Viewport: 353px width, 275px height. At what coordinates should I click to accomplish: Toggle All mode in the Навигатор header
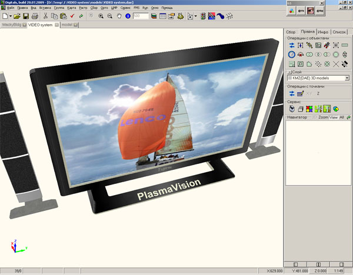coord(341,118)
